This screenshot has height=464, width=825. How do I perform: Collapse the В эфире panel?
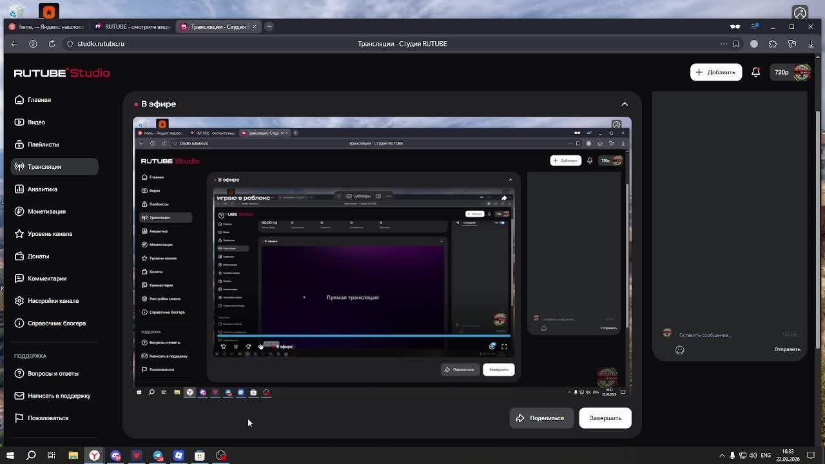click(625, 104)
